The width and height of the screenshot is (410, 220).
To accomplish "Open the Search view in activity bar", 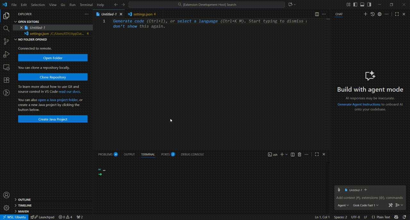I will coord(6,29).
